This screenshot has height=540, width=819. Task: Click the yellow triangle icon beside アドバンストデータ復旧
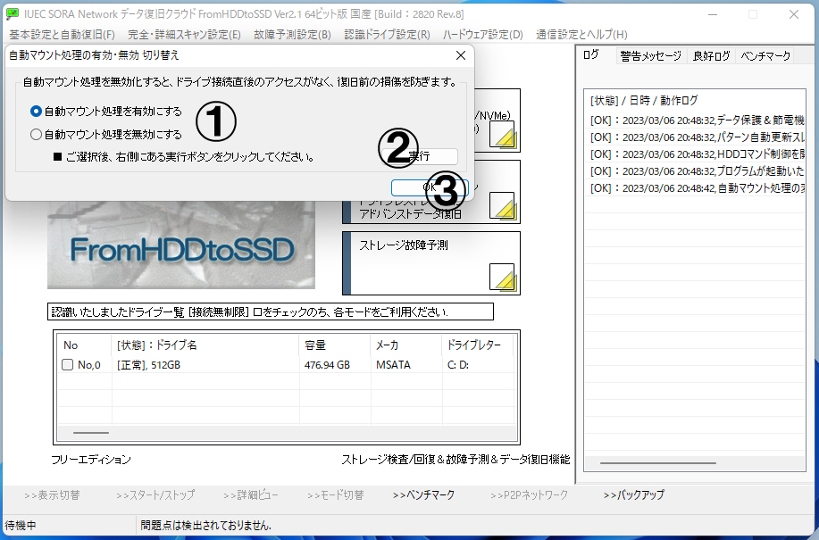[x=502, y=205]
